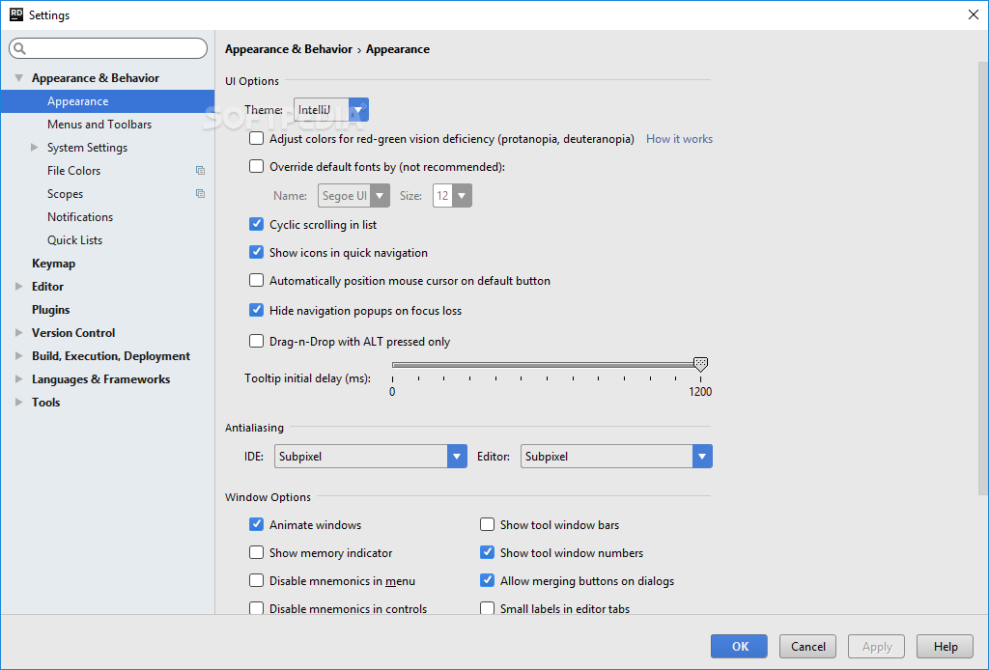Click the search magnifier icon in settings

[x=19, y=48]
